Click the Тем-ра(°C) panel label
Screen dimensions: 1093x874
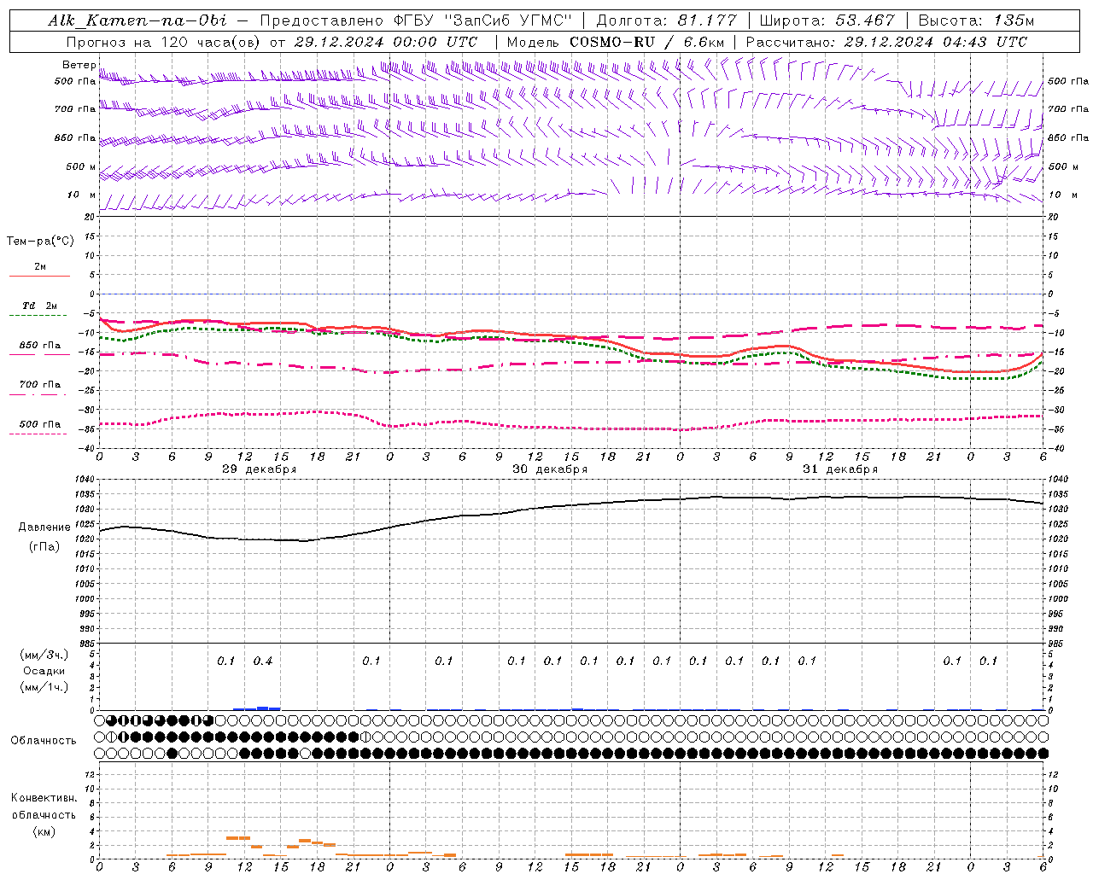point(40,242)
